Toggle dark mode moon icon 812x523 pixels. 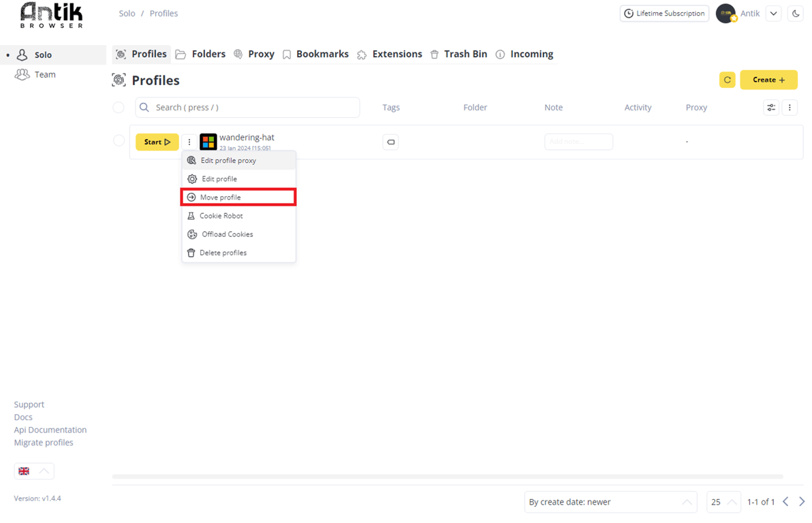pyautogui.click(x=796, y=14)
